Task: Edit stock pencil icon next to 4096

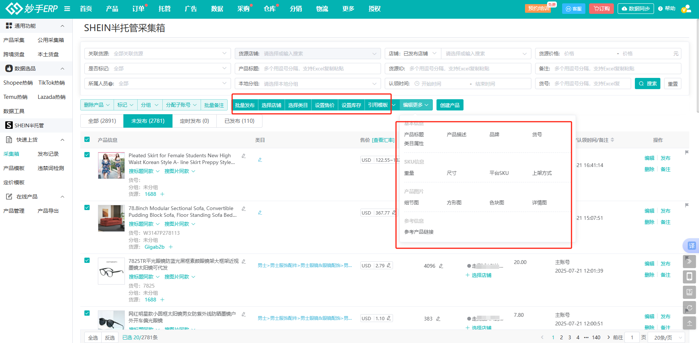Action: pos(441,266)
